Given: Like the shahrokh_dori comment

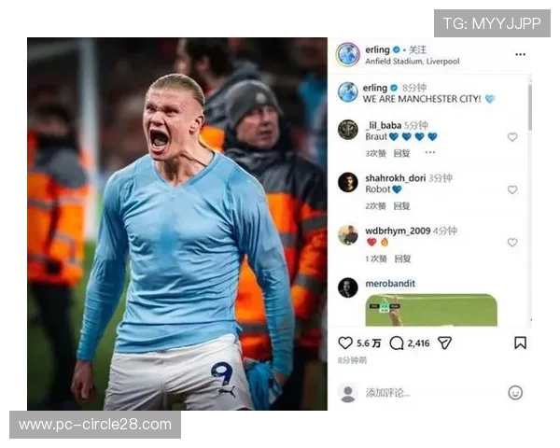Looking at the screenshot, I should point(512,189).
